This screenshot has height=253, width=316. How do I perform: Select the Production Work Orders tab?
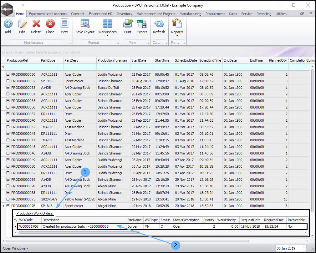35,213
